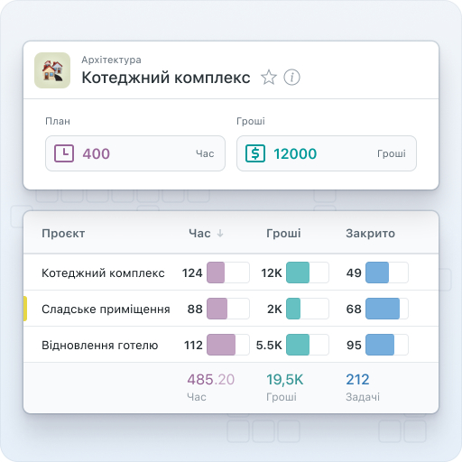The height and width of the screenshot is (462, 462).
Task: Open the Відновлення готелю row
Action: [x=231, y=345]
